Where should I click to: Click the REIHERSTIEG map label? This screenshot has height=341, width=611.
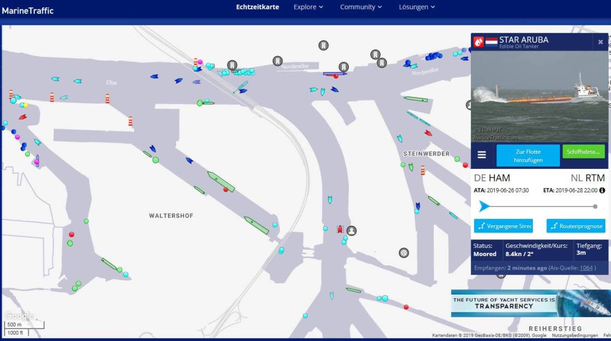click(555, 328)
